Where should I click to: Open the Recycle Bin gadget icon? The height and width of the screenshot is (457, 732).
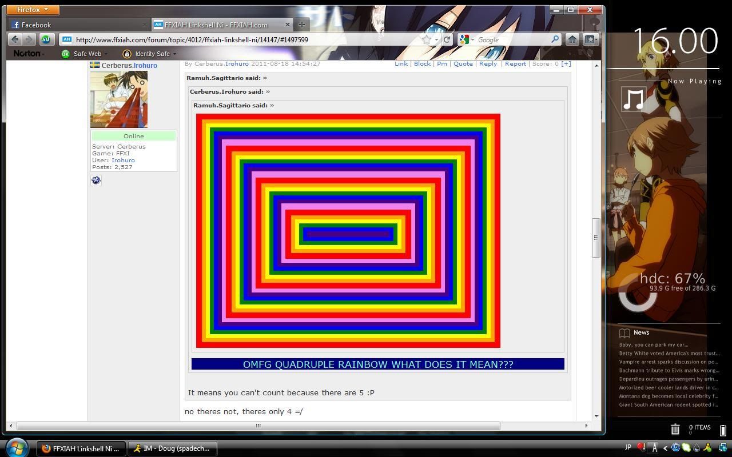click(x=675, y=429)
